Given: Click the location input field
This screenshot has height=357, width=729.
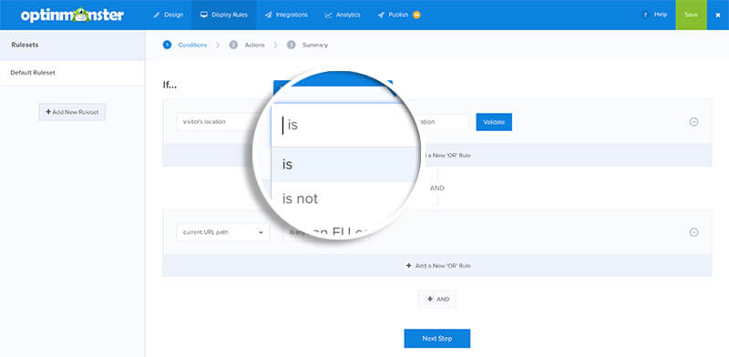Looking at the screenshot, I should click(x=443, y=122).
